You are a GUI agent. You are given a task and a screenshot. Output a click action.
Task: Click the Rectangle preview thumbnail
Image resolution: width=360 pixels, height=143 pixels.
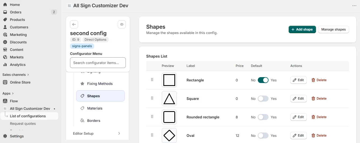[x=169, y=80]
